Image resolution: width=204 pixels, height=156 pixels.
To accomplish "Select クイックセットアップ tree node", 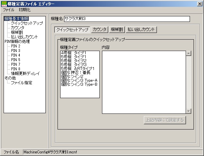I will pyautogui.click(x=27, y=23).
